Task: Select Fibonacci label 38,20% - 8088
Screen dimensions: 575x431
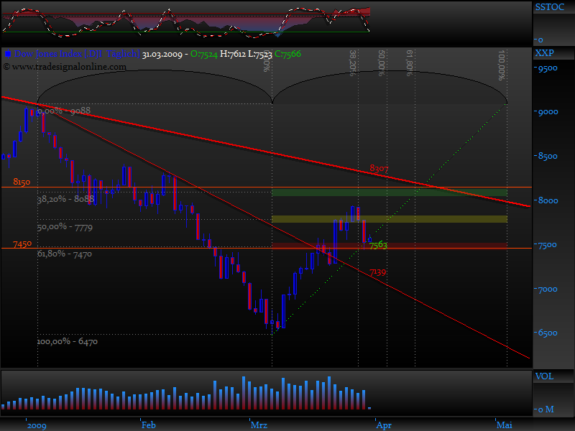Action: (65, 199)
